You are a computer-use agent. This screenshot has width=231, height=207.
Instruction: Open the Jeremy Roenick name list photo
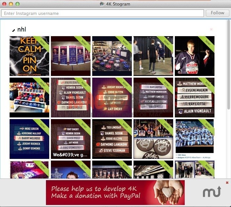[112, 98]
